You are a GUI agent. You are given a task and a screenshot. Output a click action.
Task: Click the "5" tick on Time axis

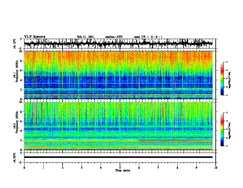click(120, 168)
